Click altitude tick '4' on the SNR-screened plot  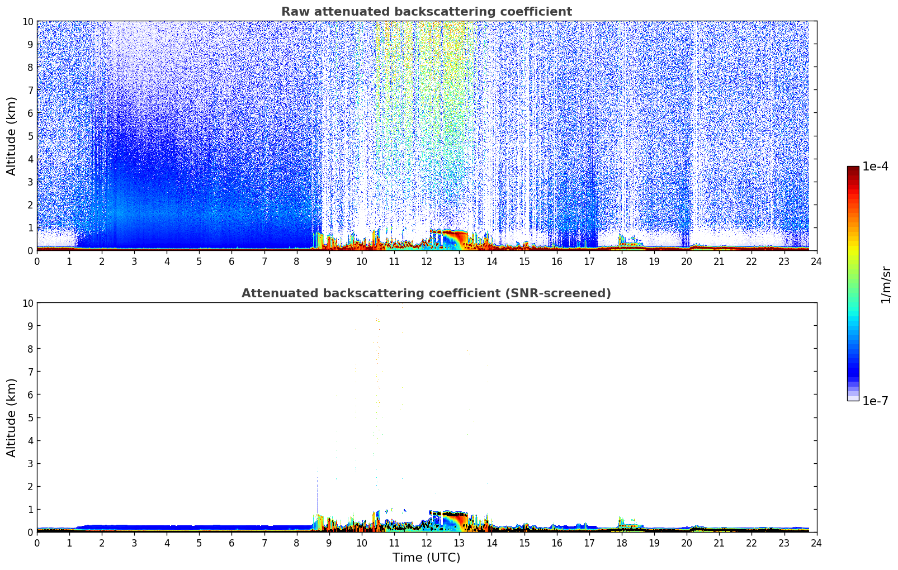(x=30, y=440)
